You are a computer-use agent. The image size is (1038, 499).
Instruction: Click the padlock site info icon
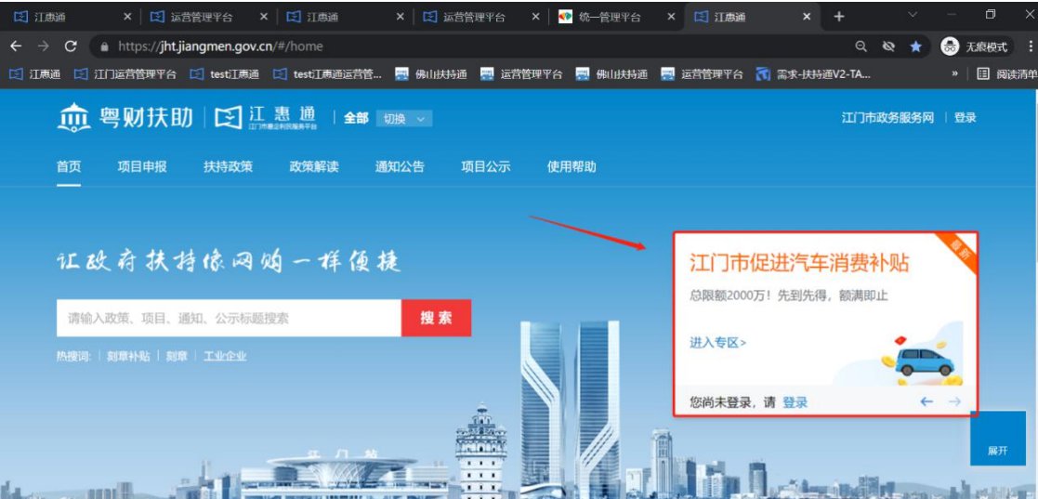point(103,47)
